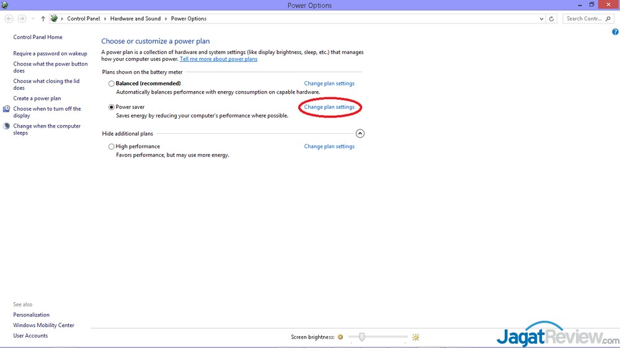
Task: Go back with the Back arrow
Action: pos(9,19)
